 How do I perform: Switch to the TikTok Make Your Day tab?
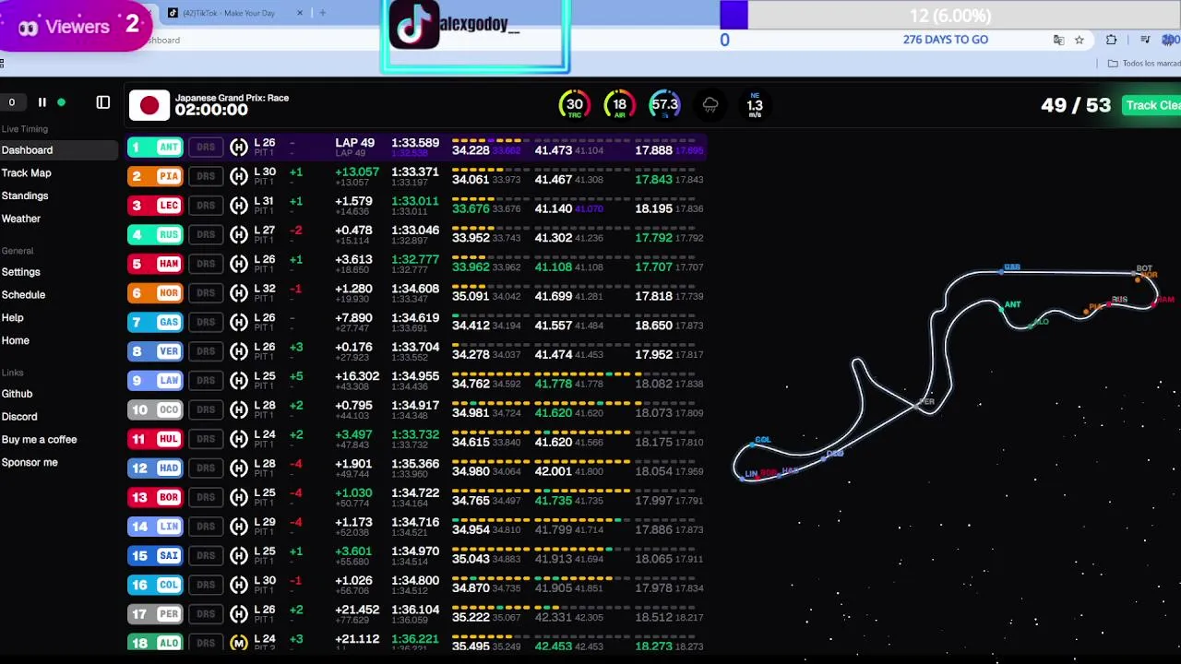235,13
